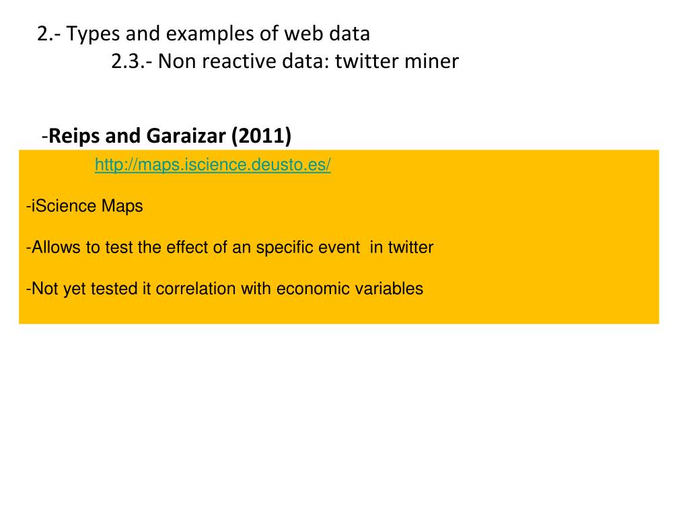
Task: Click the '2.-' number at the title start
Action: [48, 34]
